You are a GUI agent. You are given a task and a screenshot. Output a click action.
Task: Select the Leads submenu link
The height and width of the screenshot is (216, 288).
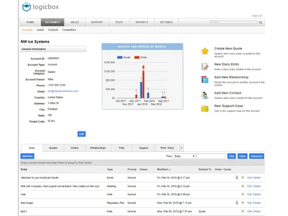coord(40,30)
